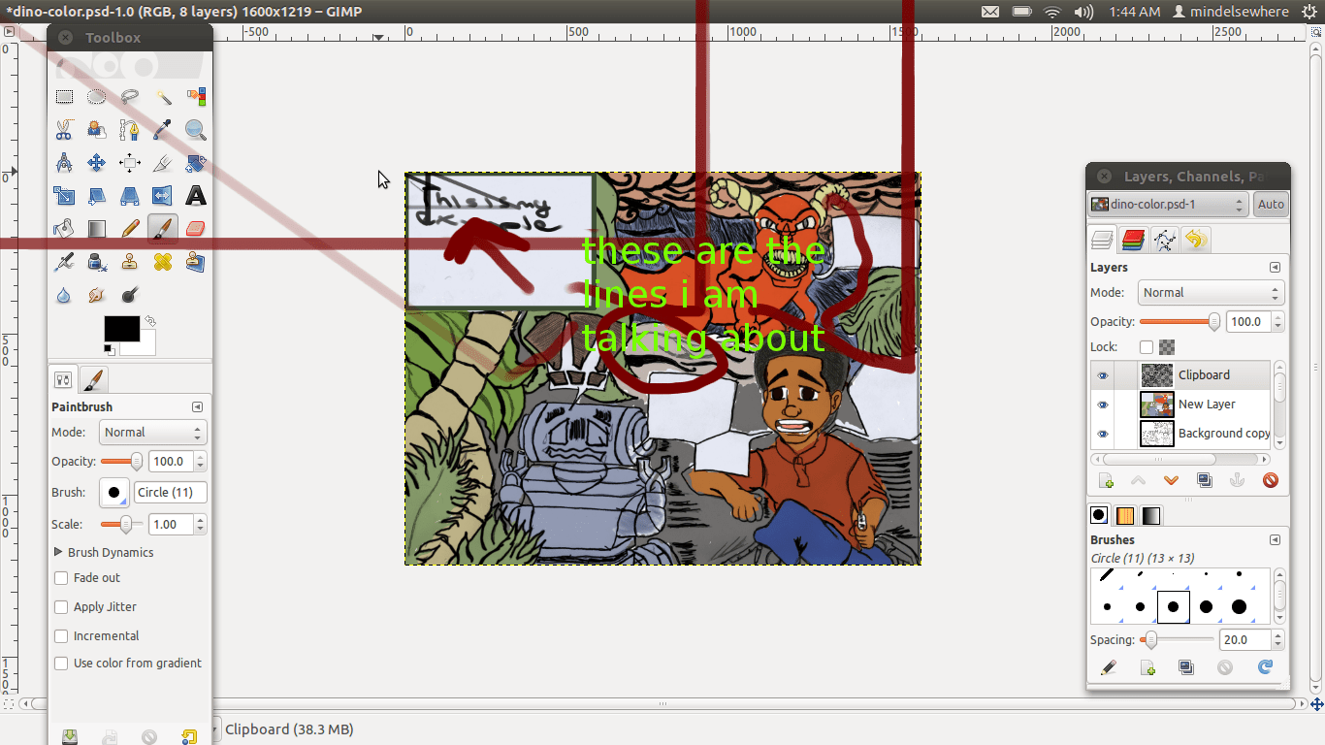
Task: Click the black foreground color swatch
Action: point(122,329)
